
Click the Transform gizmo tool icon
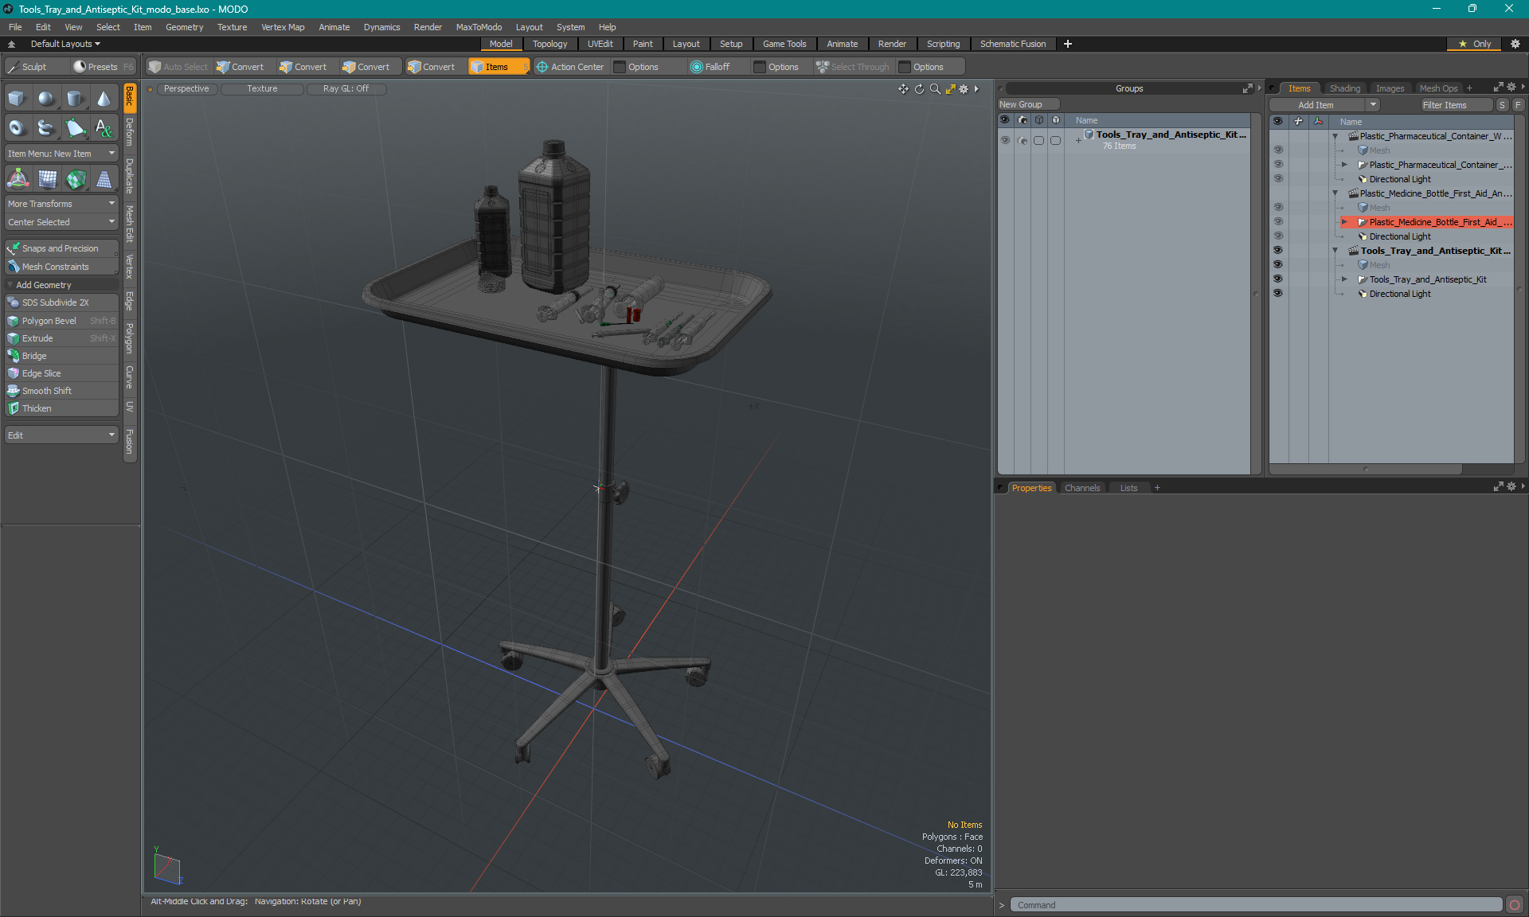point(18,179)
